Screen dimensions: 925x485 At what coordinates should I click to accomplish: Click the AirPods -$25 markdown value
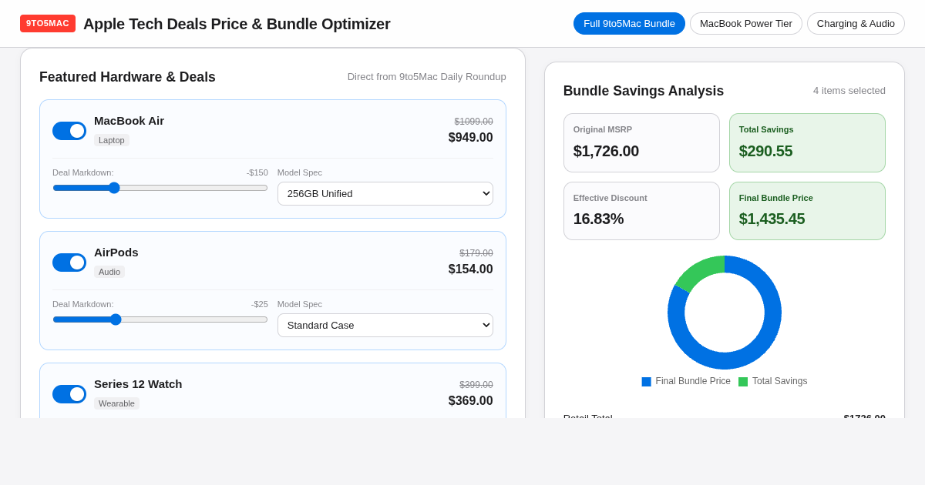(x=260, y=304)
